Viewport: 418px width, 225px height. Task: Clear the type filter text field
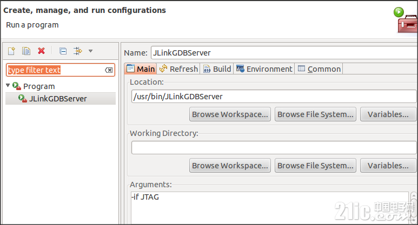(109, 70)
